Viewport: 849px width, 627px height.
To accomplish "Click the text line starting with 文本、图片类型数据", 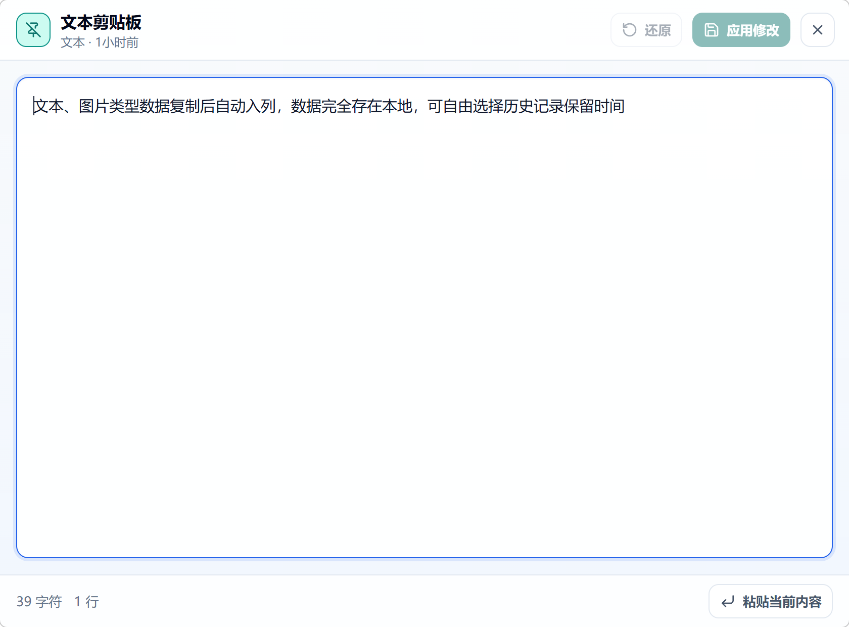I will pos(329,106).
